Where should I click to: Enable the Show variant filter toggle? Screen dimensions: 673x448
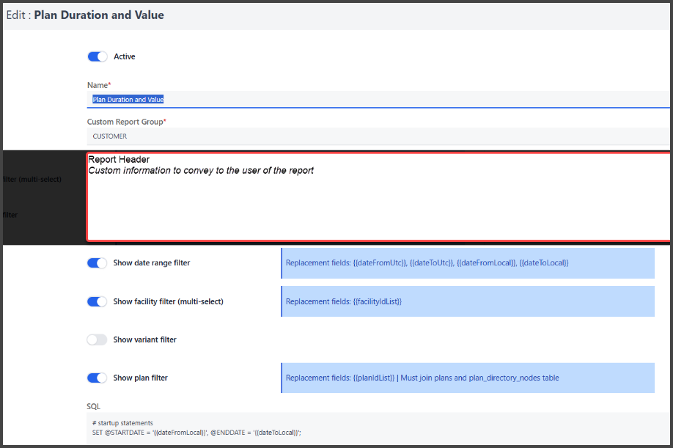pyautogui.click(x=97, y=340)
